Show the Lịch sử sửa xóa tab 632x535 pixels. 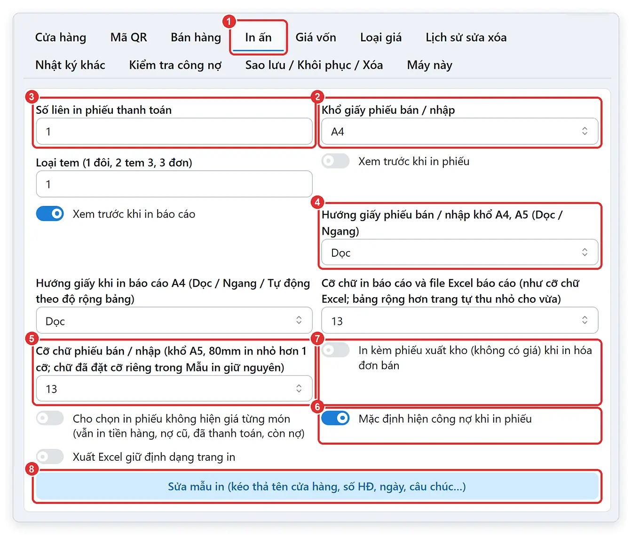point(466,38)
